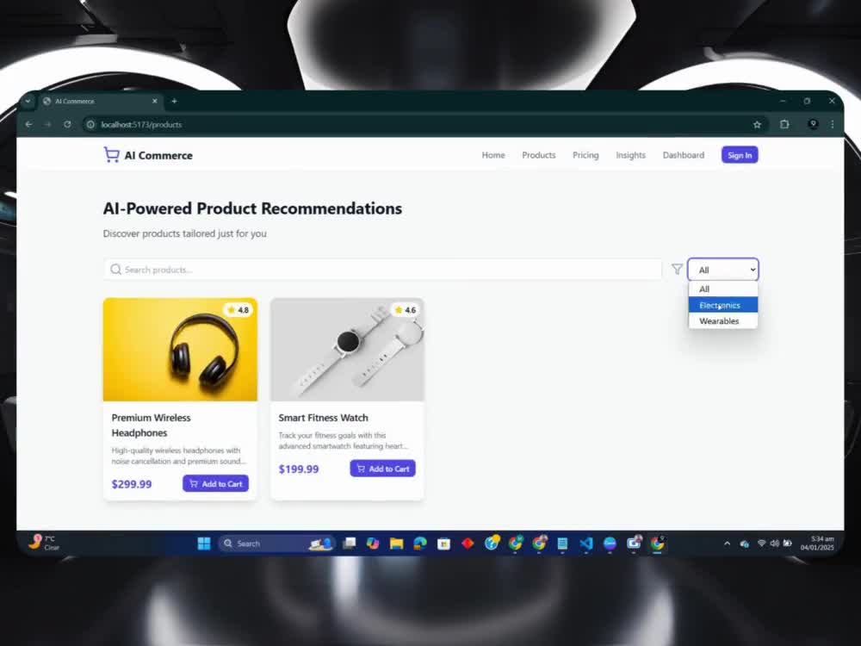Click the localhost:5173/products address bar
Image resolution: width=861 pixels, height=646 pixels.
[423, 125]
